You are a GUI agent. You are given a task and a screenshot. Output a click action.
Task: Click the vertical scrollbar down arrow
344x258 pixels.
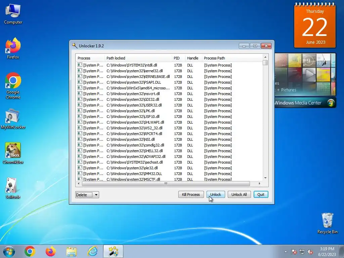coord(265,178)
